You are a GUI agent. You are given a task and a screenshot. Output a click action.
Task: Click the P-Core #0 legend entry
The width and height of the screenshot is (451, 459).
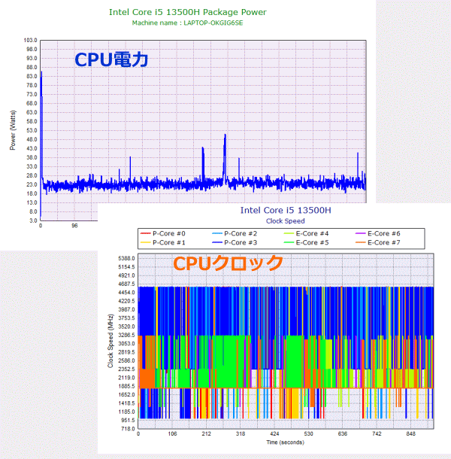point(163,233)
